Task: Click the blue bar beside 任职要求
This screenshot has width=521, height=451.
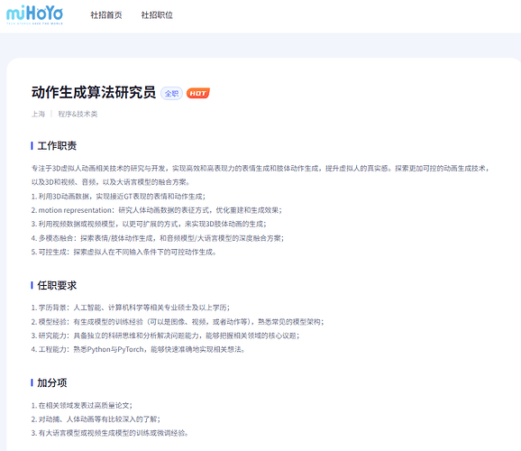Action: 32,285
